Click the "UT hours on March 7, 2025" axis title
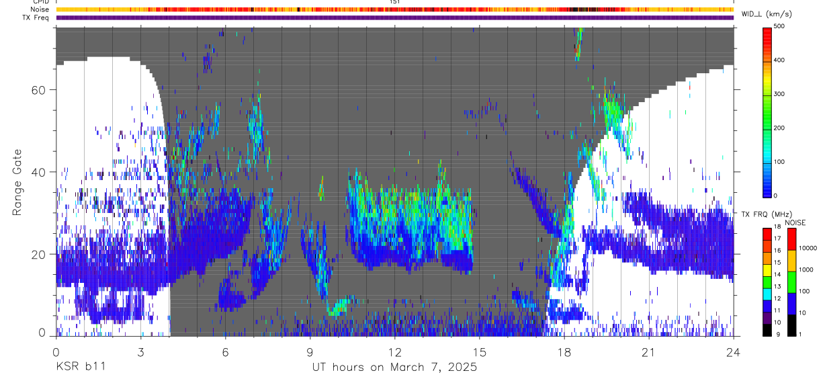The image size is (825, 381). click(x=394, y=368)
